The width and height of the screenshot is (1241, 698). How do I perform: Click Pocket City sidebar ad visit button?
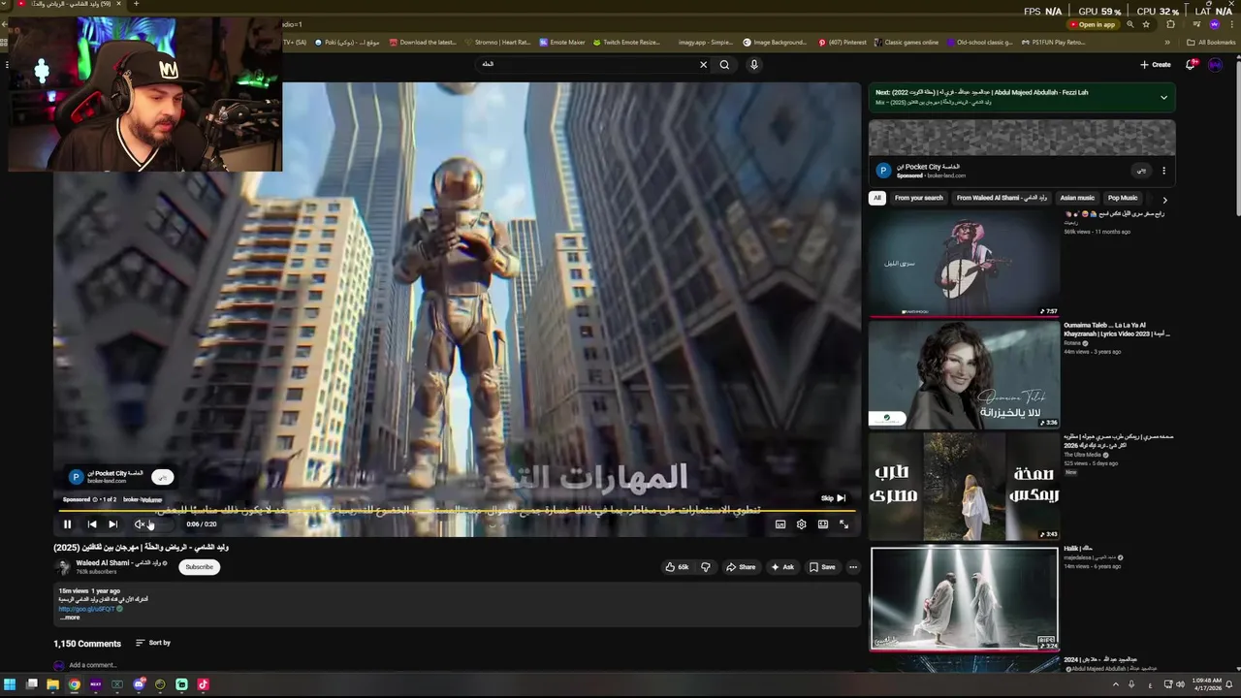coord(1141,171)
